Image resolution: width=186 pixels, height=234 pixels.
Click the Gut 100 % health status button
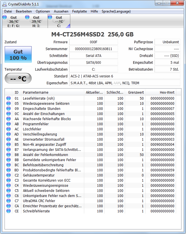tap(18, 54)
